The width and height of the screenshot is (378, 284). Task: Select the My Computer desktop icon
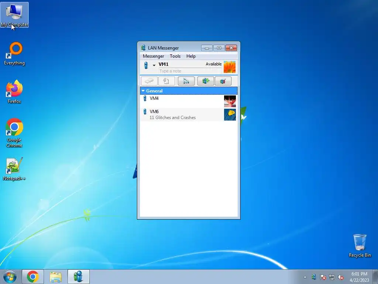14,15
